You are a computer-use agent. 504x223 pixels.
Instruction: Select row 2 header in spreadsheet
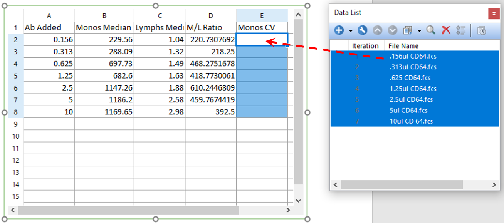pyautogui.click(x=16, y=40)
